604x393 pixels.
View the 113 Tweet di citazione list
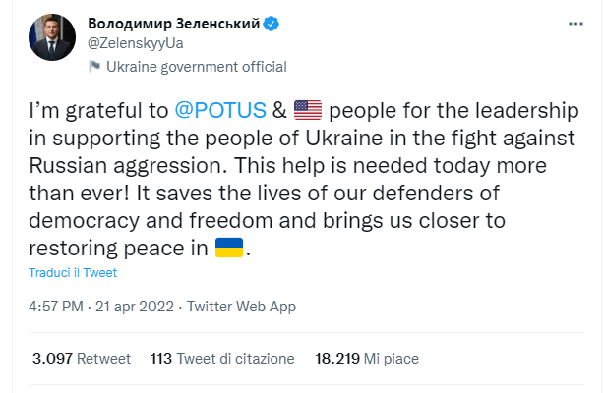click(222, 359)
